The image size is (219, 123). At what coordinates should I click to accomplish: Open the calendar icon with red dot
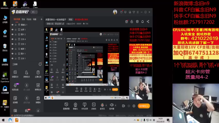(x=126, y=22)
